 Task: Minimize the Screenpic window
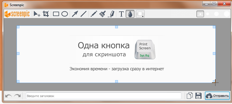click(x=206, y=4)
